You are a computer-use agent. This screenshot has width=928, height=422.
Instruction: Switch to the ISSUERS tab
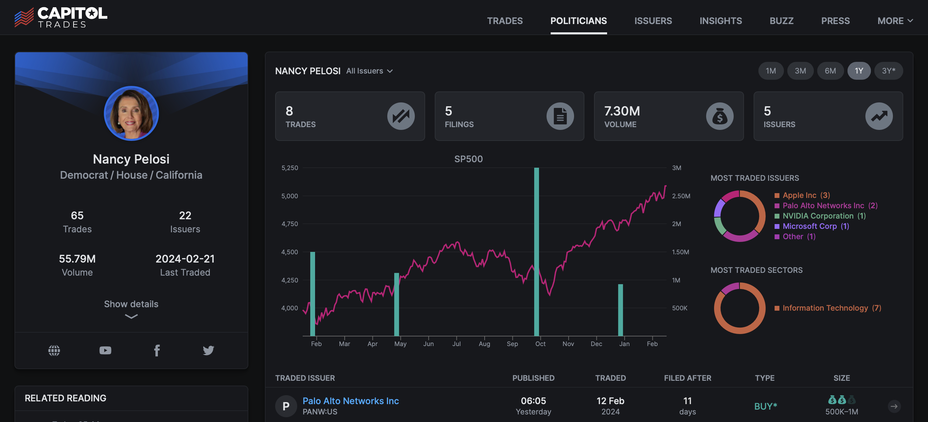click(653, 21)
